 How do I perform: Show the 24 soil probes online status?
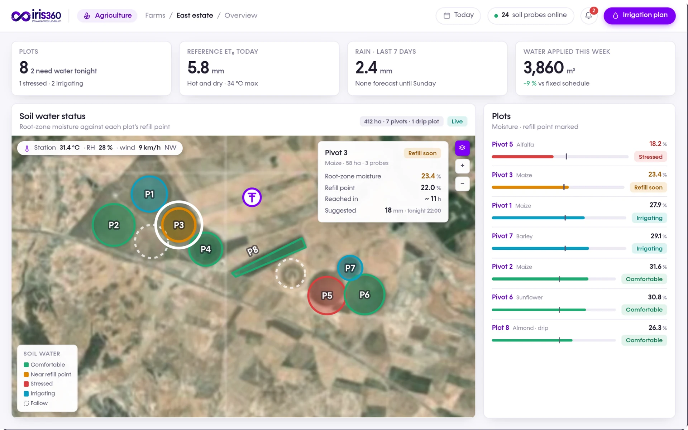point(531,15)
